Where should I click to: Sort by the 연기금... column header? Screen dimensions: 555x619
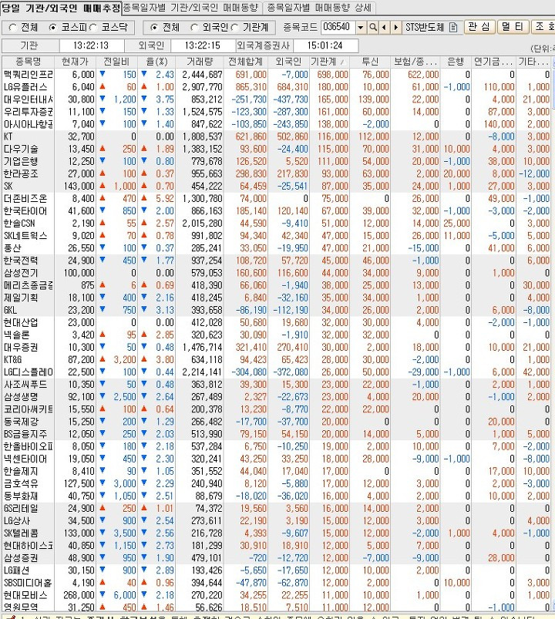pyautogui.click(x=493, y=62)
